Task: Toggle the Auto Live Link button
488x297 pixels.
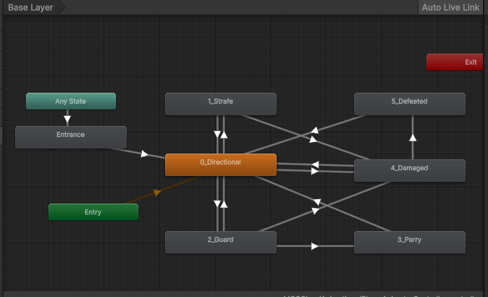Action: point(451,7)
